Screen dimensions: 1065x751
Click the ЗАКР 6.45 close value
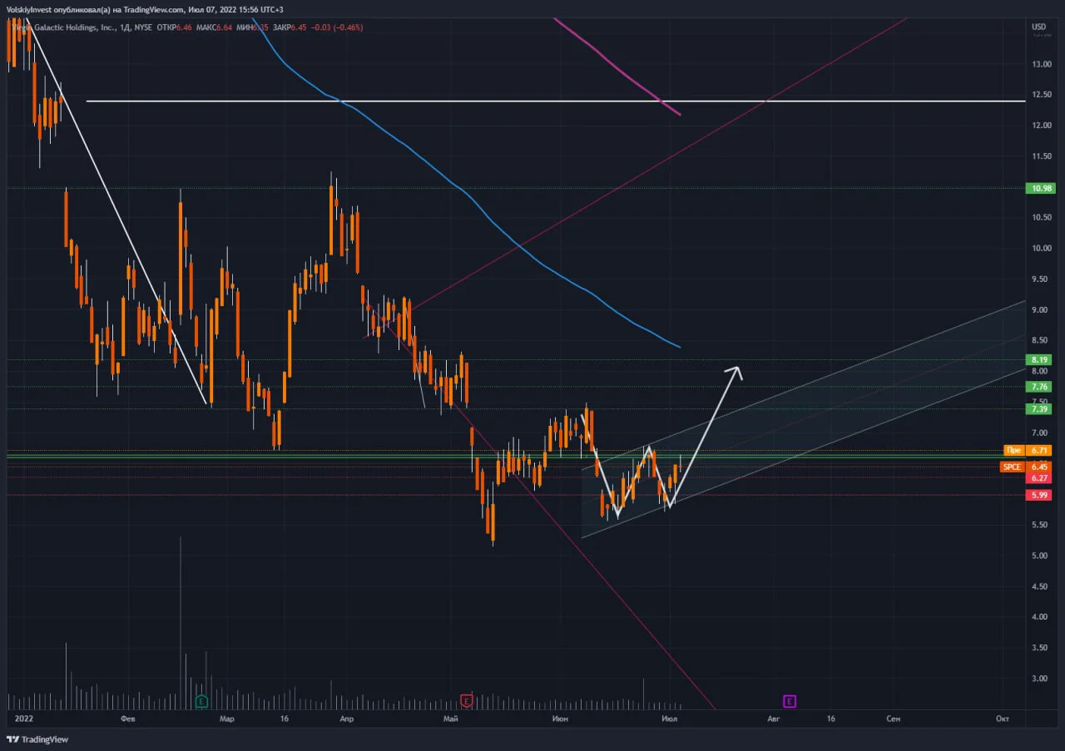(290, 27)
